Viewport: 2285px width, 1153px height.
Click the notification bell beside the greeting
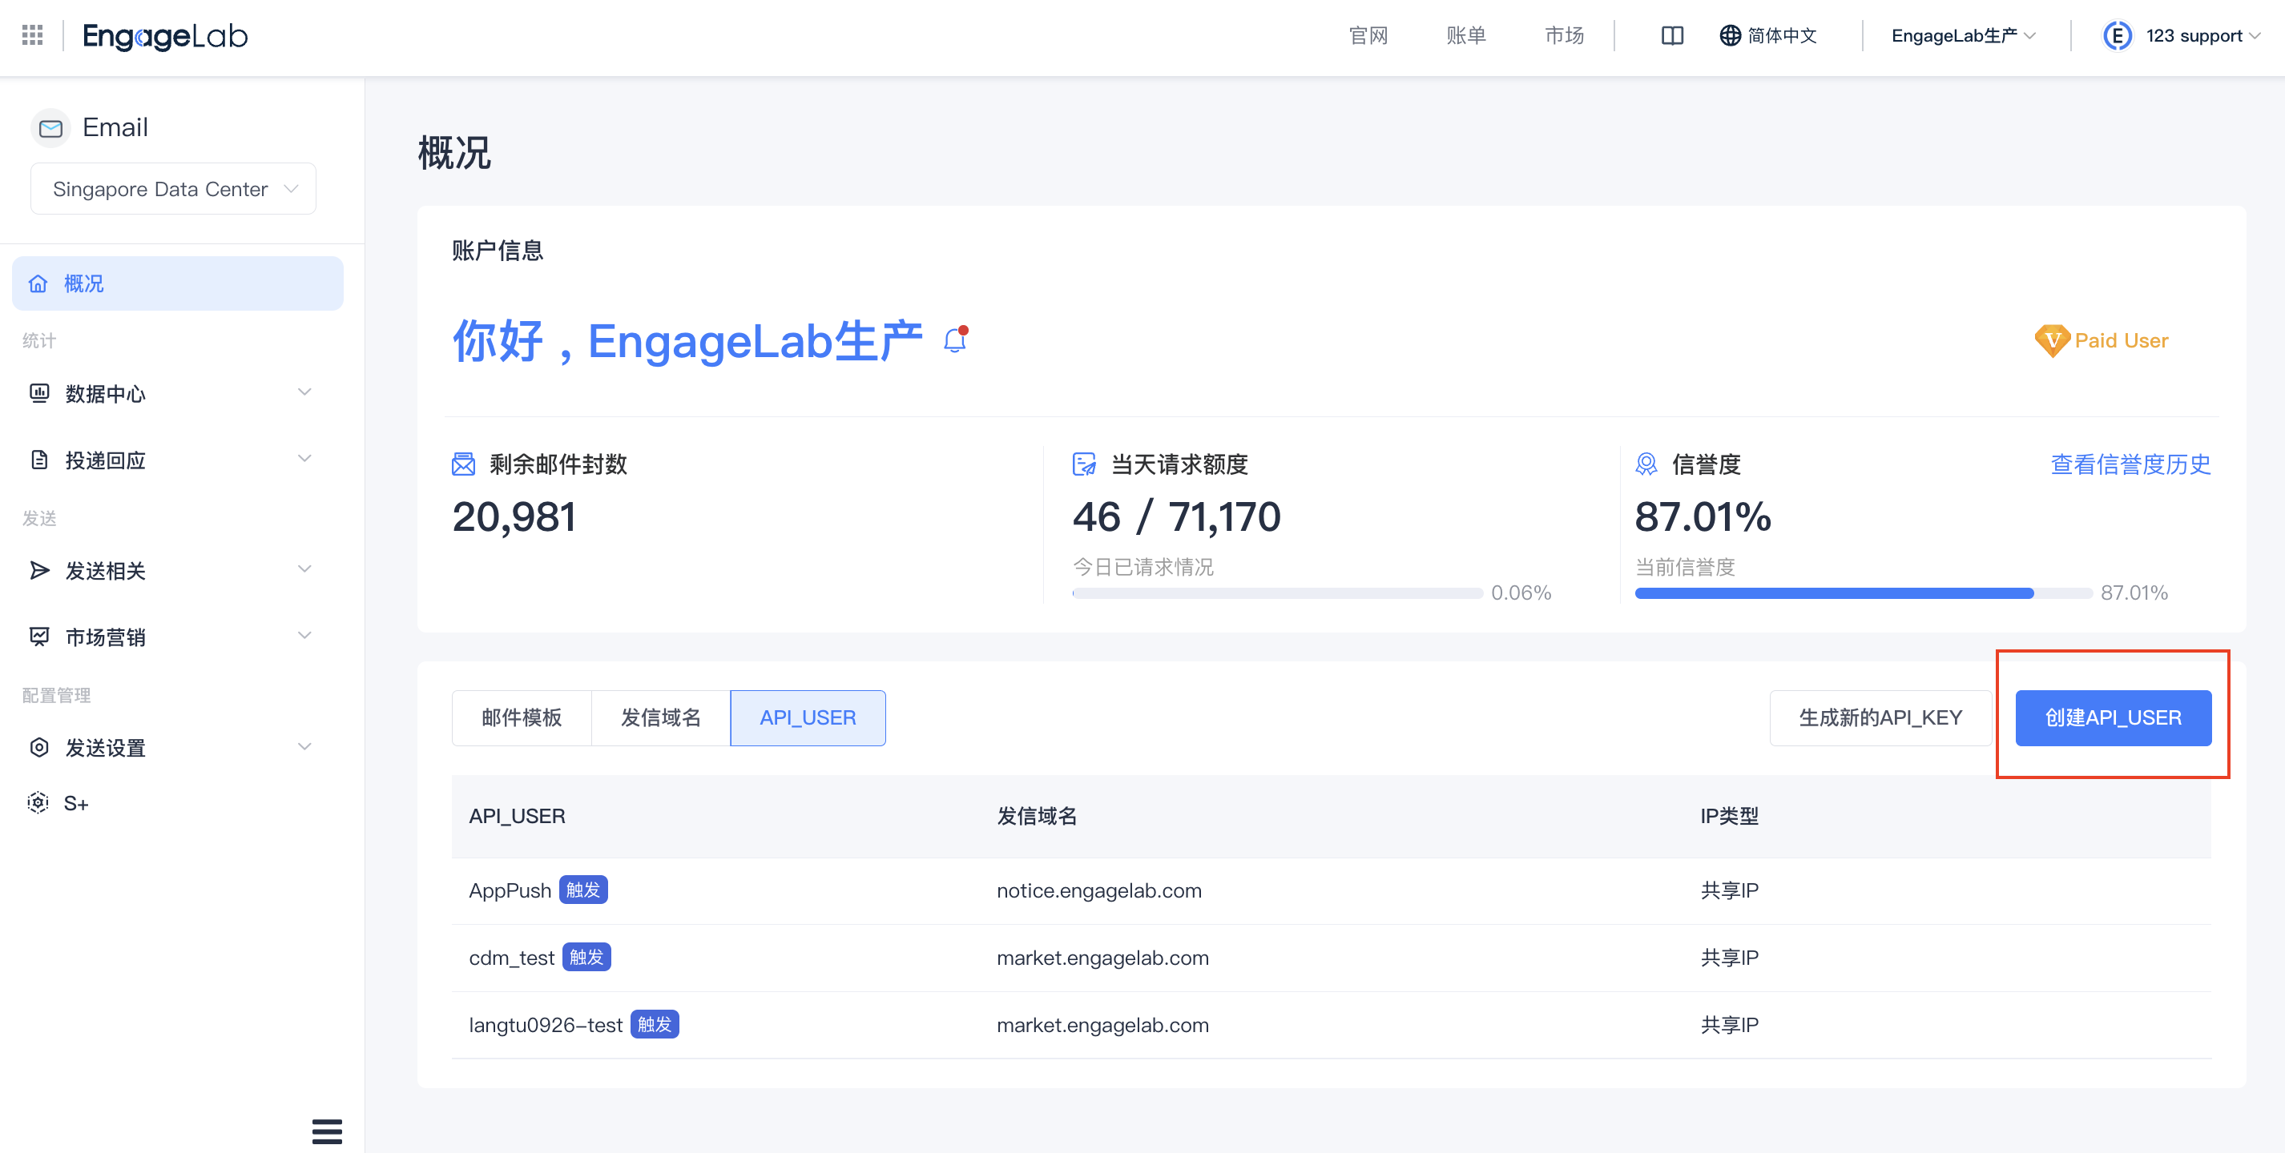pos(955,339)
